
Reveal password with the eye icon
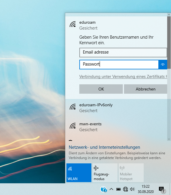click(x=163, y=64)
